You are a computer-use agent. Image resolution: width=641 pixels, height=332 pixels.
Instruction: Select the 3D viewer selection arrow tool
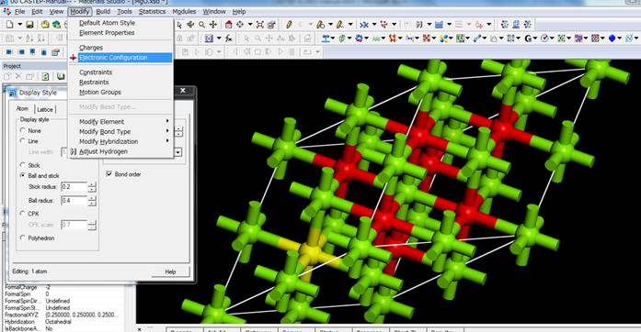tap(179, 25)
